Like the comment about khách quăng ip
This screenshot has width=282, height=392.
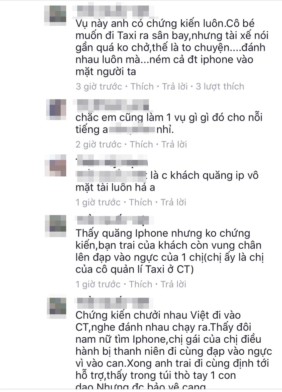tap(140, 202)
